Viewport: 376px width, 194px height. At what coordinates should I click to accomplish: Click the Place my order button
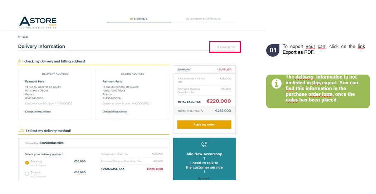click(x=204, y=124)
